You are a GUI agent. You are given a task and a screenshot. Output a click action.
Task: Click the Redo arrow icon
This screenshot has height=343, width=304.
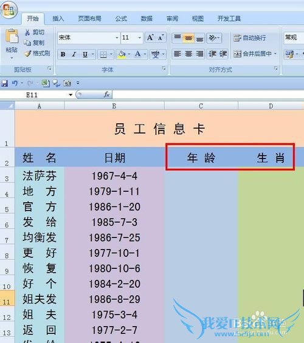click(x=30, y=83)
